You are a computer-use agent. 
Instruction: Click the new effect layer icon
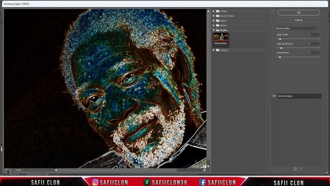295,169
